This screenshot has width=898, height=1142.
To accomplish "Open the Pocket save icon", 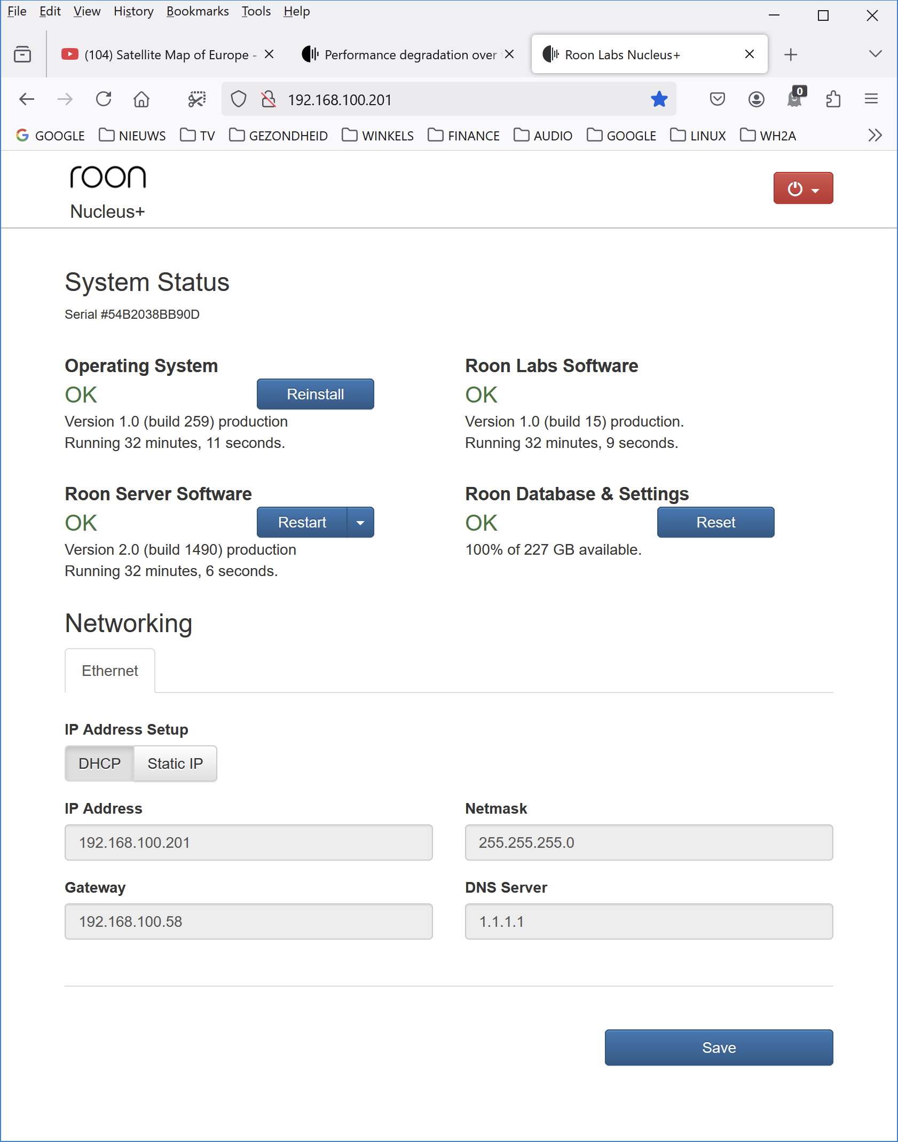I will (718, 99).
